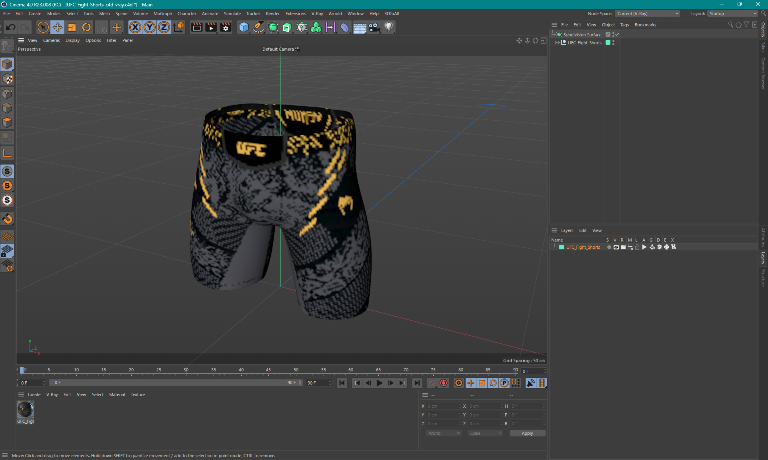768x460 pixels.
Task: Toggle layer animation play flag
Action: click(644, 247)
